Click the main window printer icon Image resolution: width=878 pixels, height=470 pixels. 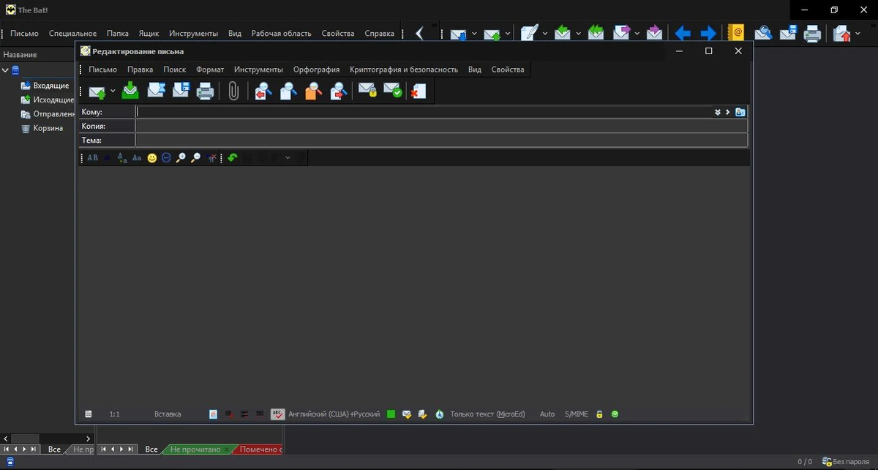(x=812, y=33)
